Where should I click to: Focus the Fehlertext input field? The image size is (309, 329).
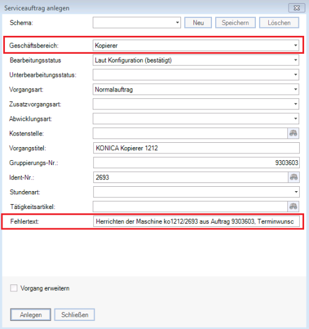coord(197,221)
